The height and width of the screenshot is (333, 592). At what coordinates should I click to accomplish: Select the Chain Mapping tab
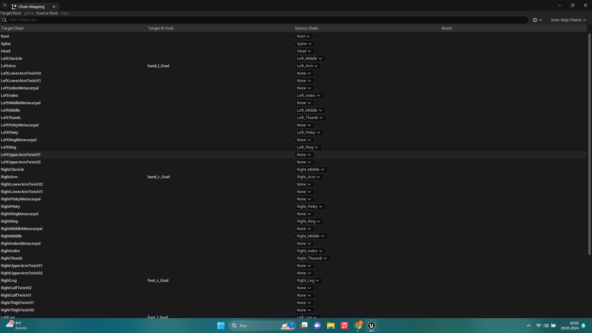pos(31,6)
